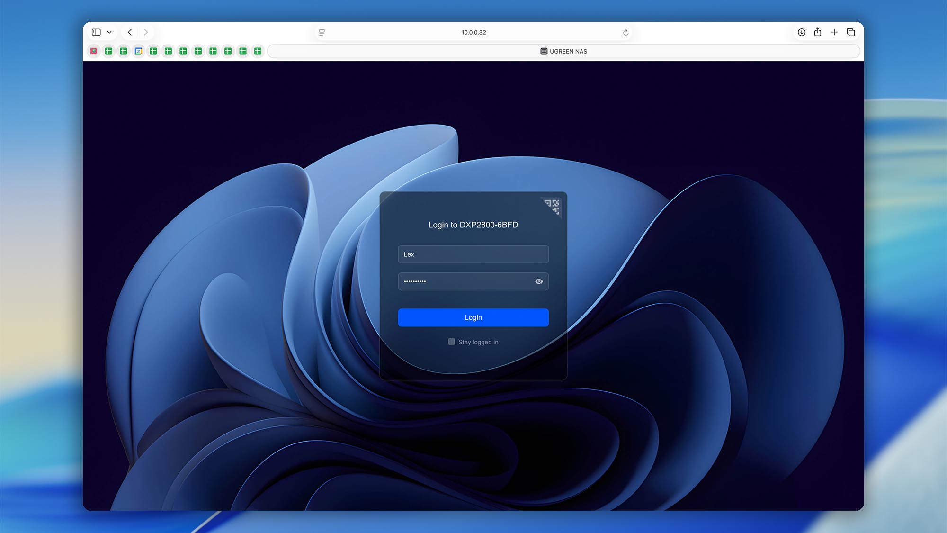The image size is (947, 533).
Task: Show tab overview
Action: pos(851,32)
